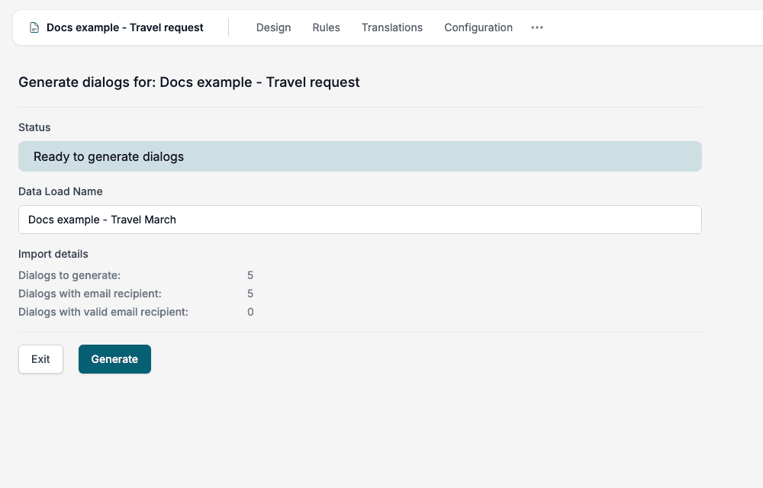Click the 'Dialogs with email recipient:' label
This screenshot has width=763, height=488.
89,294
